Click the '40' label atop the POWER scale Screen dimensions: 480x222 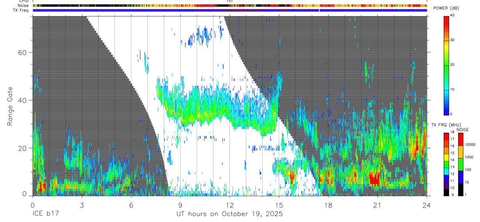click(453, 16)
